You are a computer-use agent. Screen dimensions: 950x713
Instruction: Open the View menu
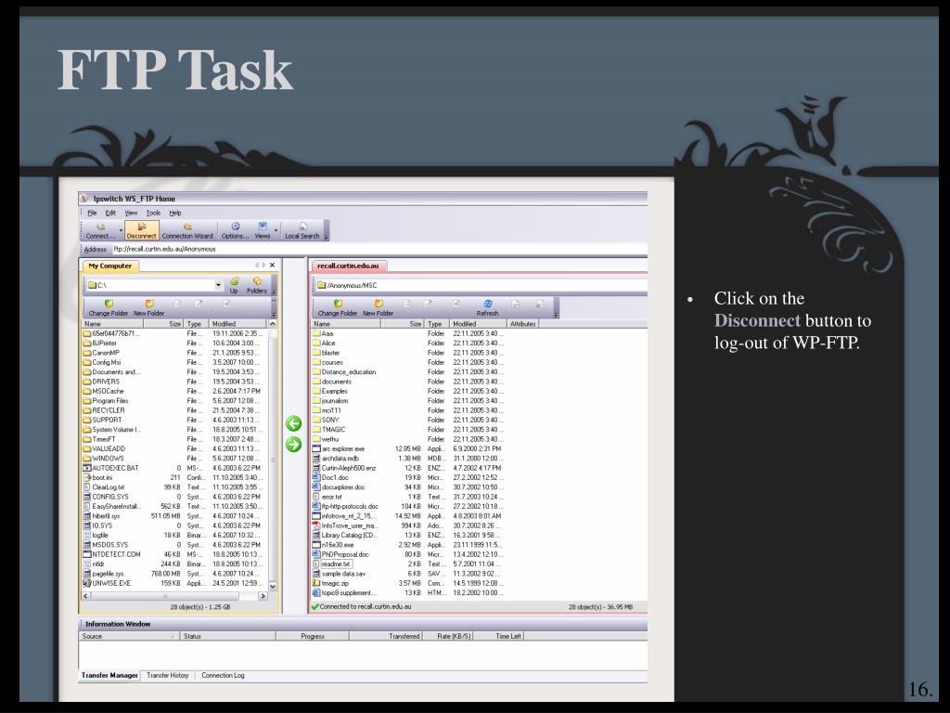[x=131, y=213]
